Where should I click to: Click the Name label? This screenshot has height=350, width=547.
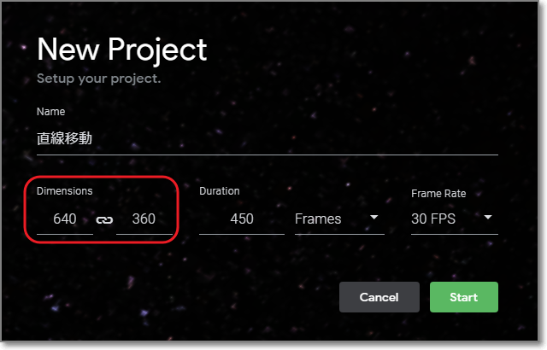(50, 112)
